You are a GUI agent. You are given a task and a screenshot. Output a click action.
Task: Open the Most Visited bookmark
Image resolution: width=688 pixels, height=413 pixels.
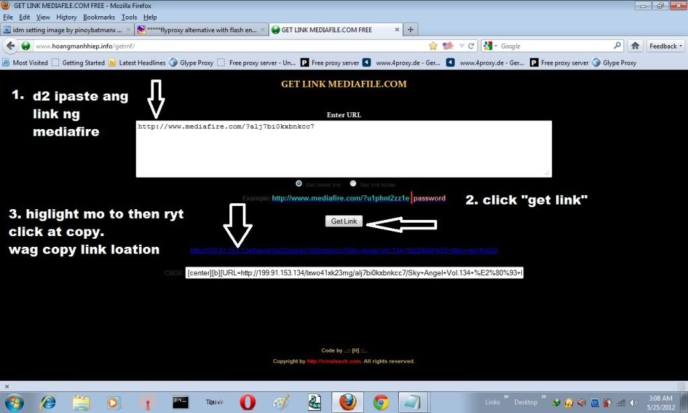coord(25,63)
